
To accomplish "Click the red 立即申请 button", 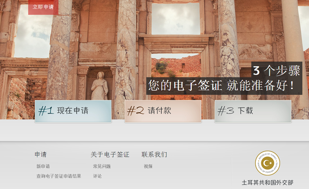I will tap(43, 7).
